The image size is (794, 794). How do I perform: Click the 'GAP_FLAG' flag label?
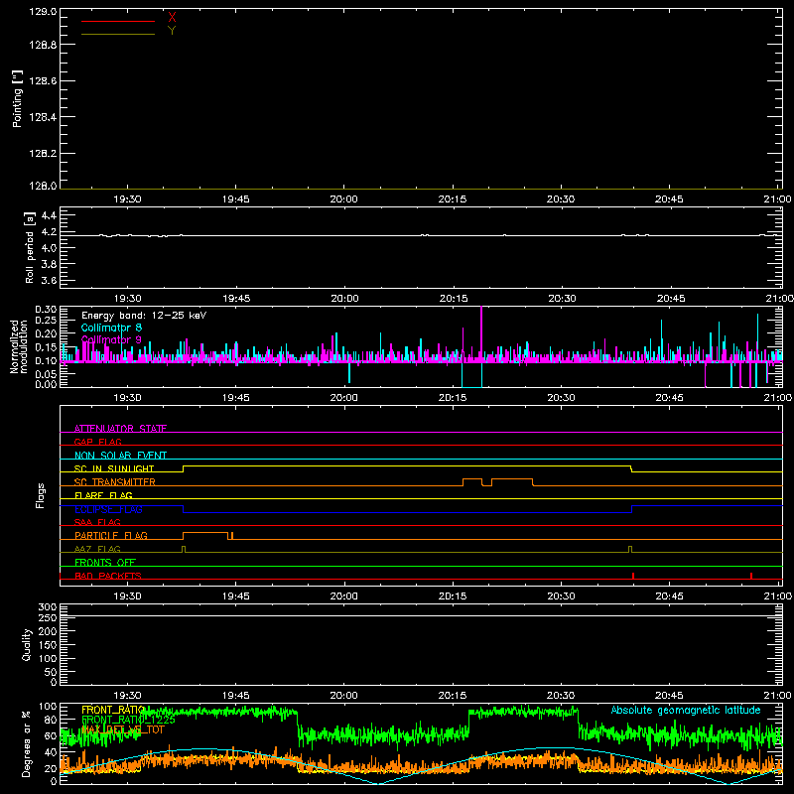(x=97, y=442)
